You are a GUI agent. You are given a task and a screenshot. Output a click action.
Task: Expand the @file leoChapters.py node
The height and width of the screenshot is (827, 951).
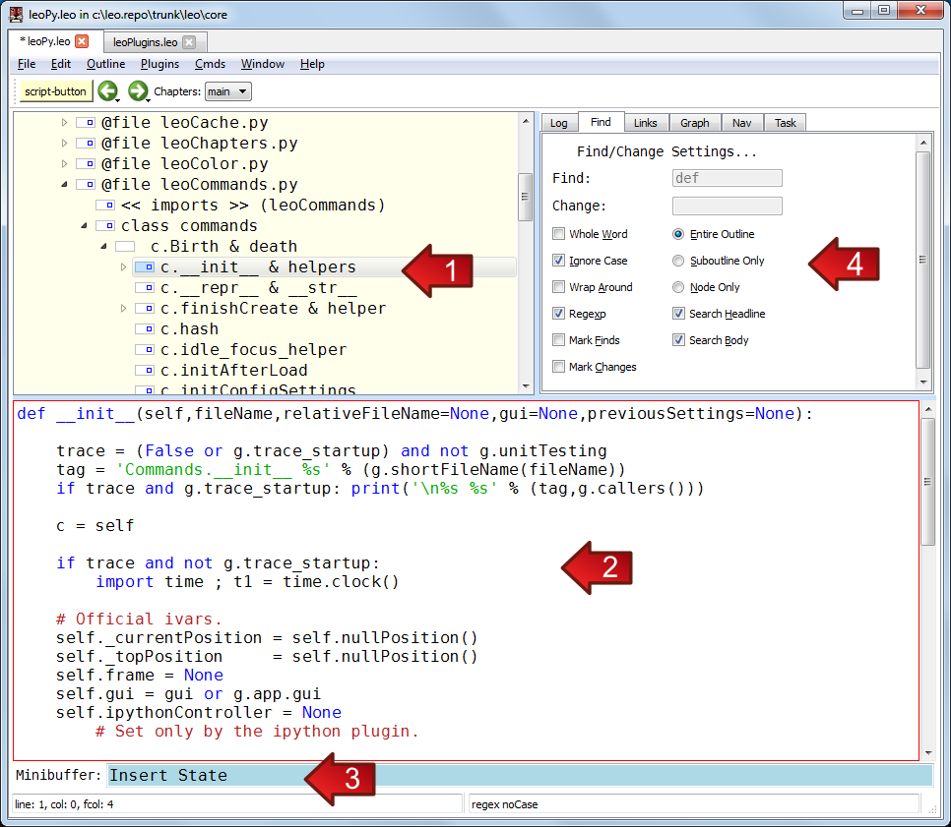coord(64,143)
